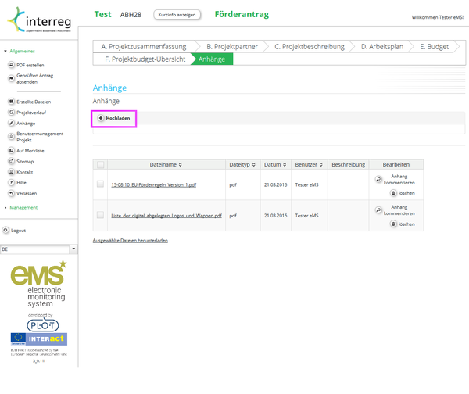
Task: Click the Auf Merkliste sidebar icon
Action: click(x=10, y=149)
